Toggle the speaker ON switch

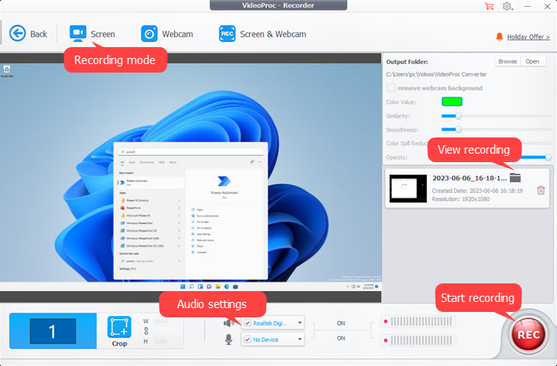click(341, 323)
